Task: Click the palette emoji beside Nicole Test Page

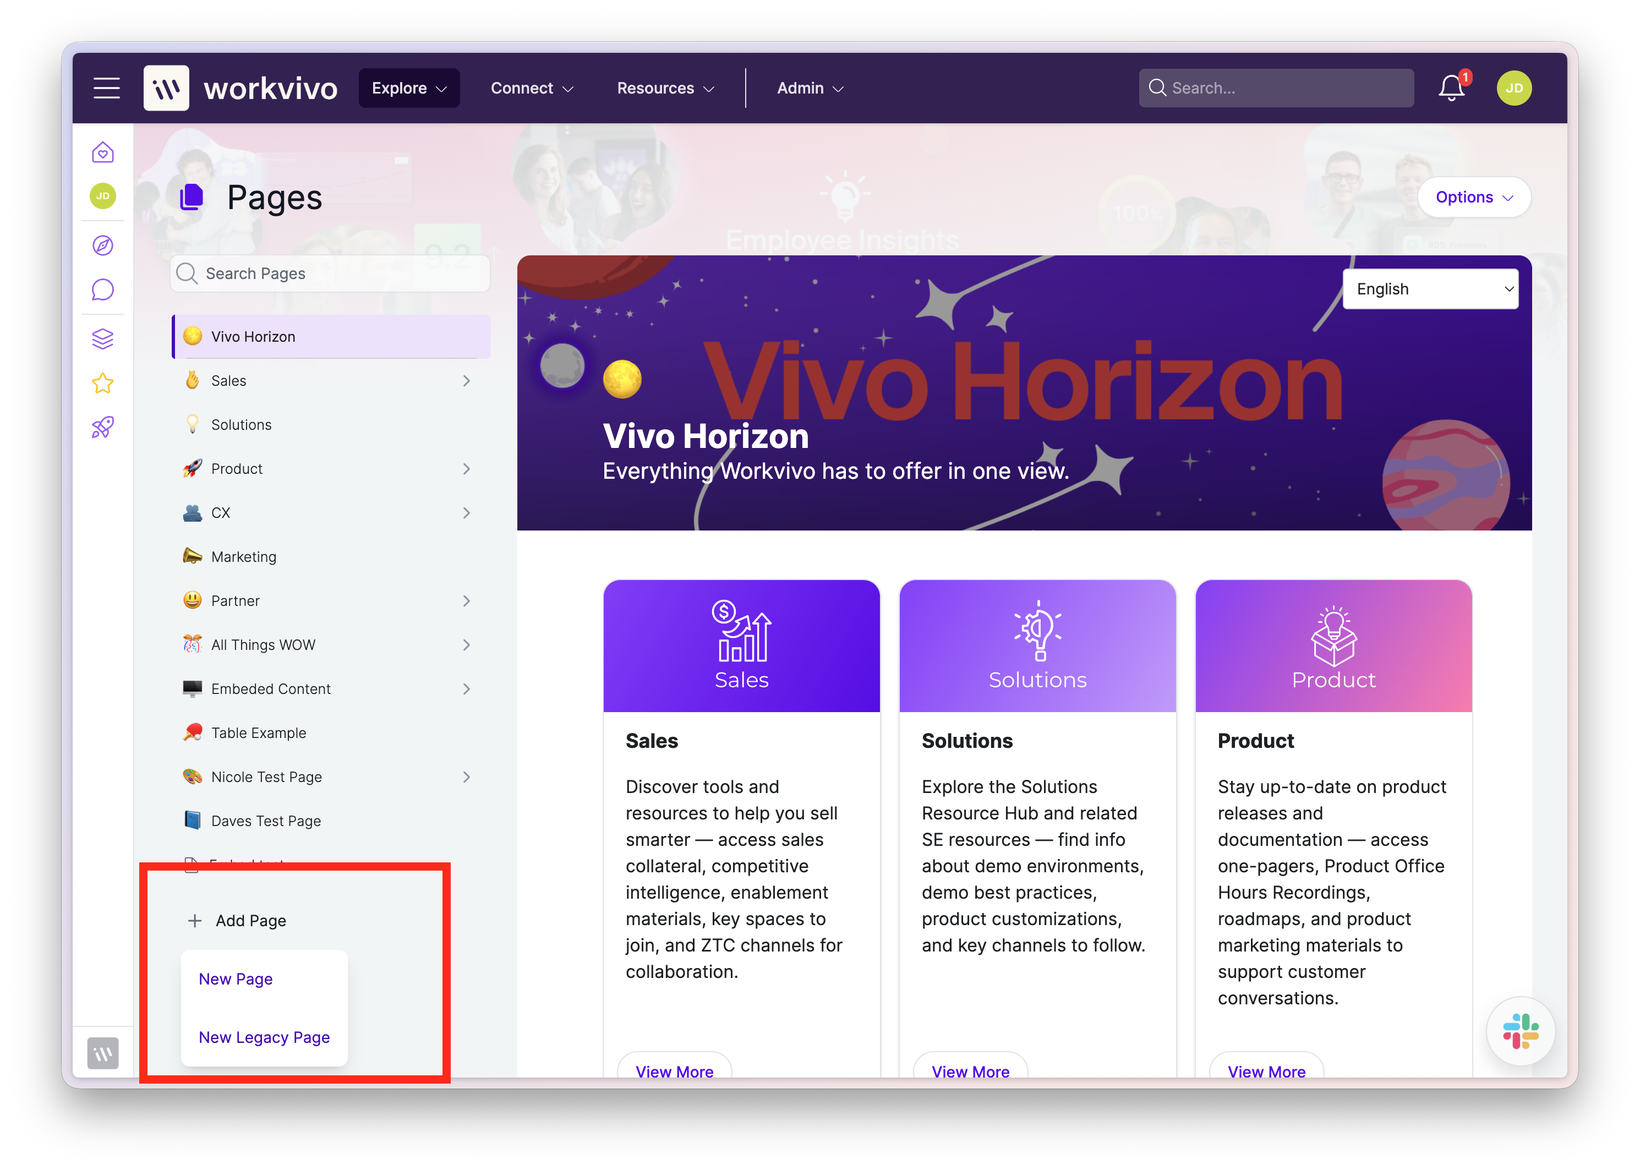Action: pyautogui.click(x=192, y=777)
